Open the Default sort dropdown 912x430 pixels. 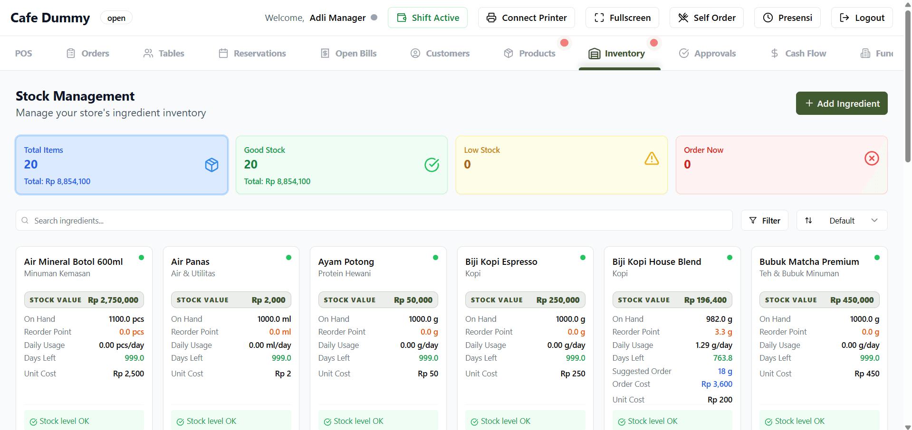842,221
